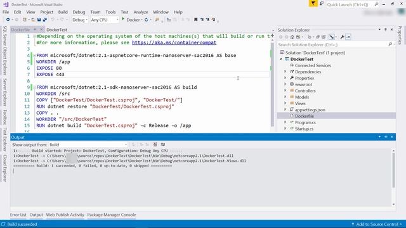This screenshot has height=228, width=406.
Task: Toggle Preview Selected Items in Solution Explorer
Action: point(348,37)
